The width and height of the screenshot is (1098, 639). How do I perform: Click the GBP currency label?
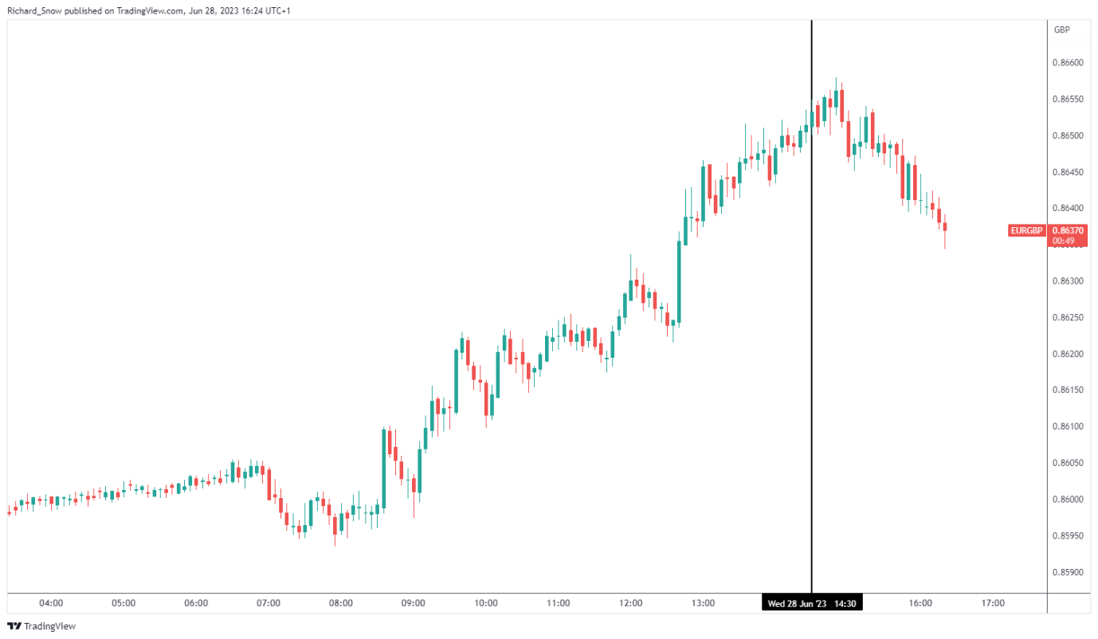point(1061,29)
